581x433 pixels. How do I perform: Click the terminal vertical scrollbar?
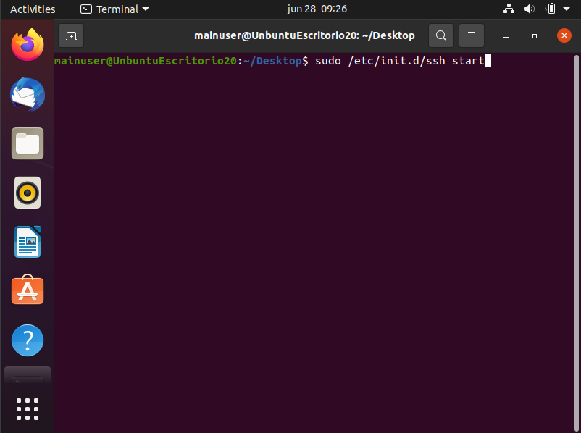(x=577, y=243)
